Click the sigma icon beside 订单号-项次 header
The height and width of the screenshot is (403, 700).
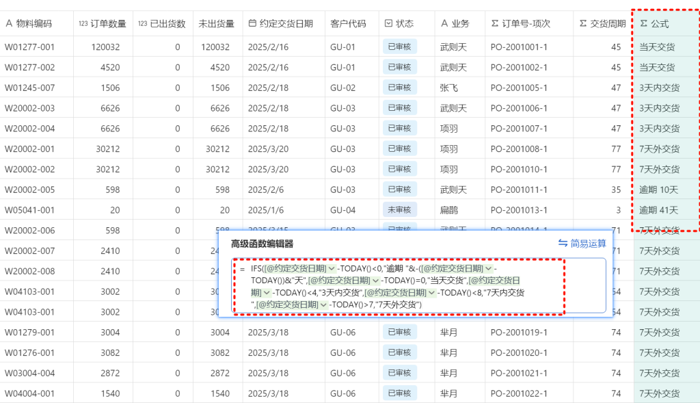click(495, 23)
